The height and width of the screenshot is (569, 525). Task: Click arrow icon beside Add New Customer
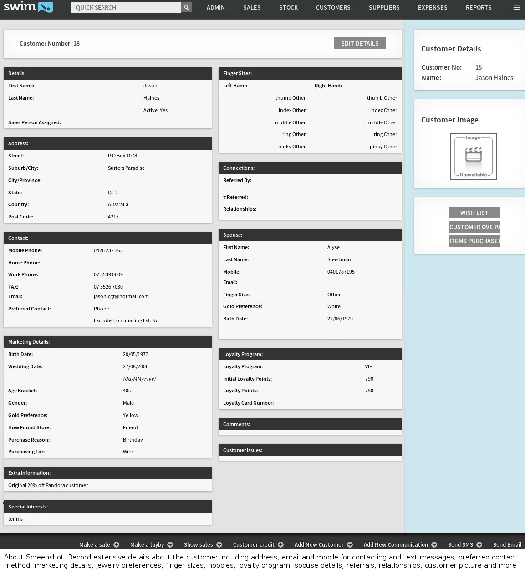coord(350,545)
